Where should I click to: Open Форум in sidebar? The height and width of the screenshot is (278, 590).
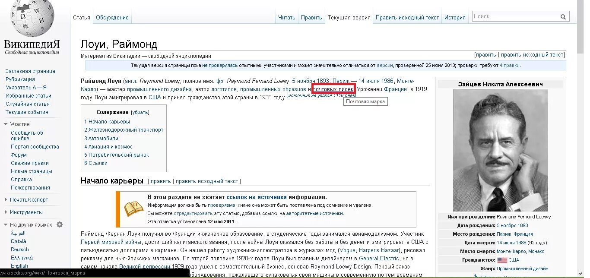(x=19, y=155)
